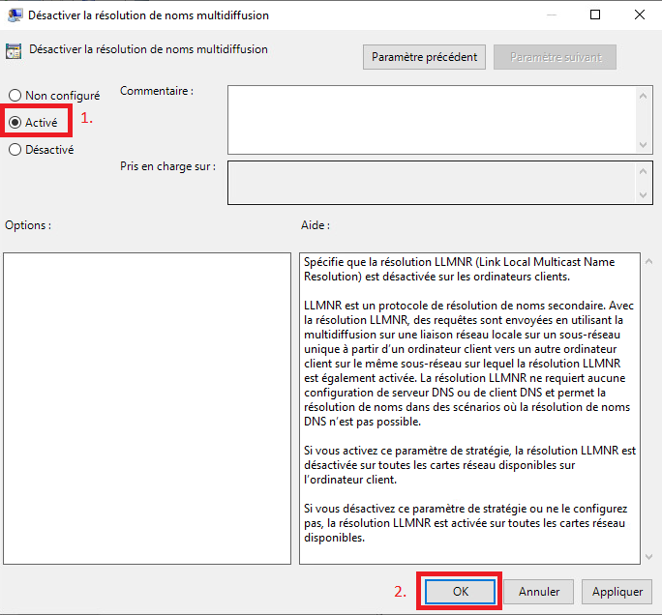Choose the "Activé" radio option
The image size is (662, 615).
(x=15, y=123)
